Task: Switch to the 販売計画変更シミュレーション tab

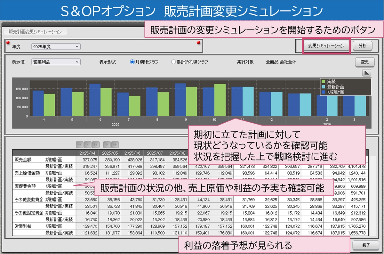Action: tap(36, 32)
